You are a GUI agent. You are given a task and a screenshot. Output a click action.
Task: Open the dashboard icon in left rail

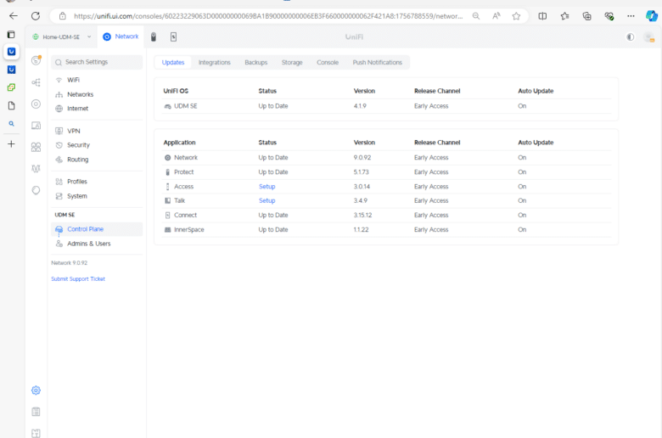coord(36,60)
